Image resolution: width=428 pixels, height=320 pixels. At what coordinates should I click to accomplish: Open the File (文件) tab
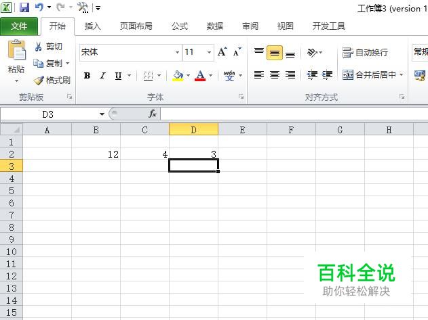(19, 26)
